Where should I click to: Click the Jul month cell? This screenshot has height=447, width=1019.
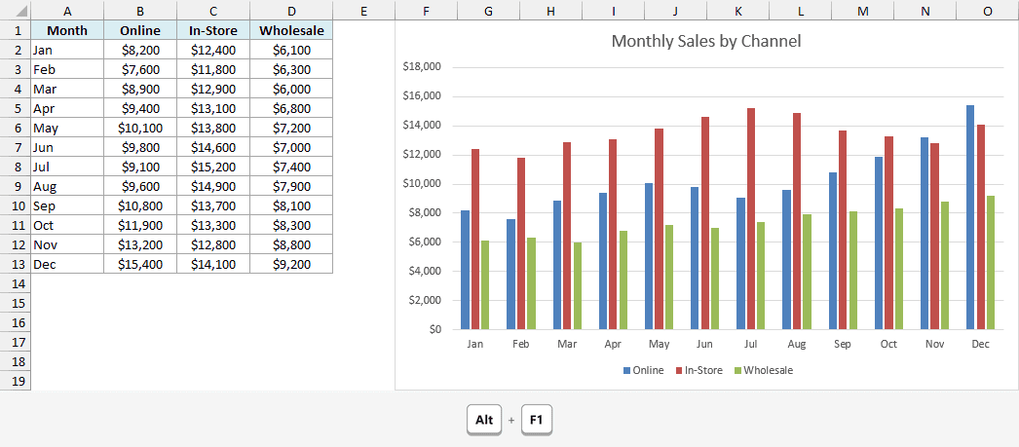(x=67, y=167)
